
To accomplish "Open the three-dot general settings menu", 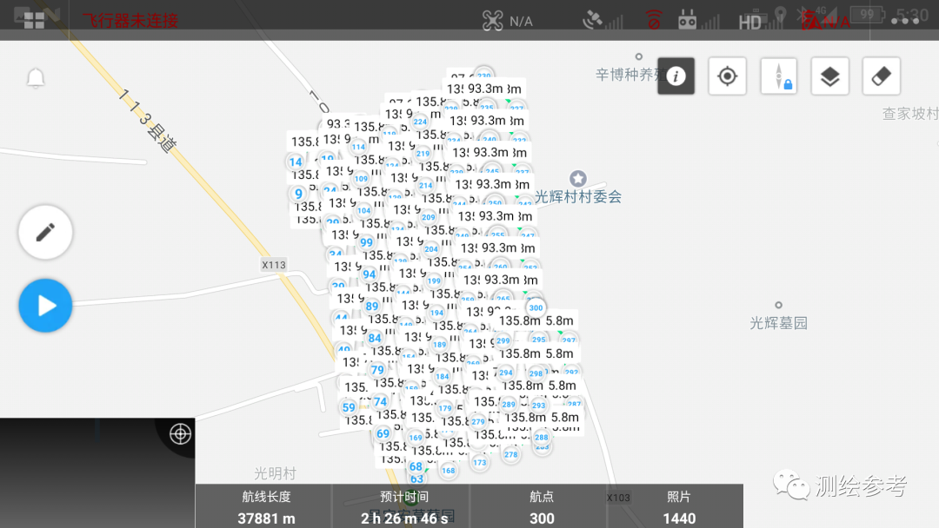I will click(905, 21).
